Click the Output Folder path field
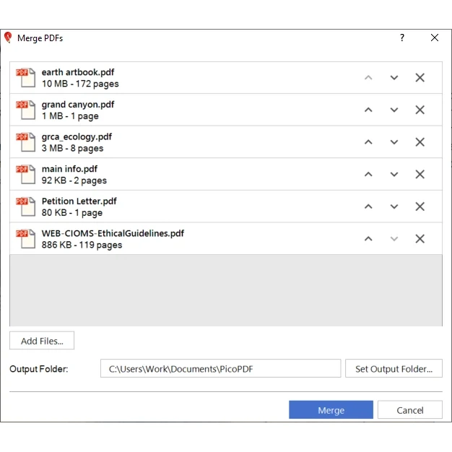452x452 pixels. point(220,369)
